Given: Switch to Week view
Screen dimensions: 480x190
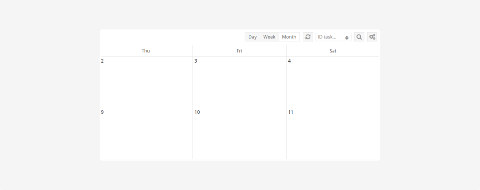Looking at the screenshot, I should coord(269,37).
